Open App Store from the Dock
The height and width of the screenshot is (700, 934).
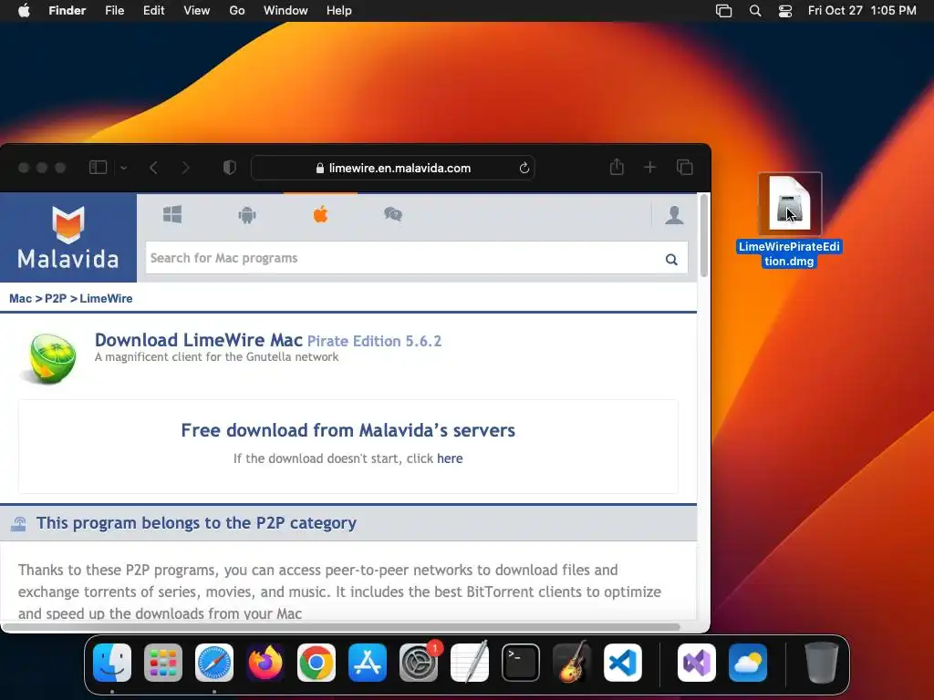click(368, 663)
